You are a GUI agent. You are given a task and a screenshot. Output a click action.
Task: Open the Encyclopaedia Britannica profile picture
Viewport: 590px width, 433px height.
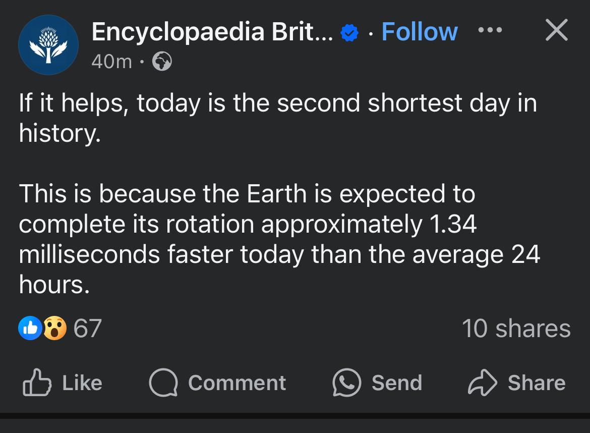pos(48,44)
